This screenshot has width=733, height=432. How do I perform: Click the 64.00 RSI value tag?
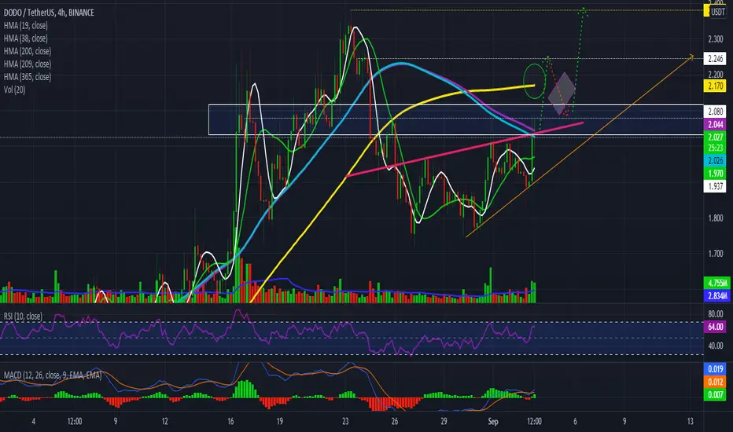715,327
